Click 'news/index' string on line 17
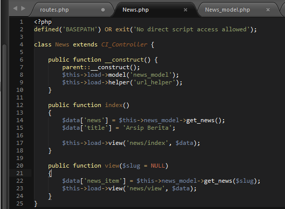 tap(147, 143)
